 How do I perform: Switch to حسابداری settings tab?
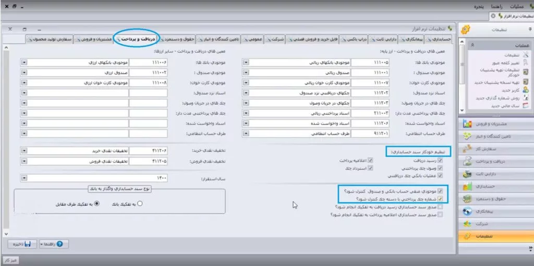tap(438, 40)
